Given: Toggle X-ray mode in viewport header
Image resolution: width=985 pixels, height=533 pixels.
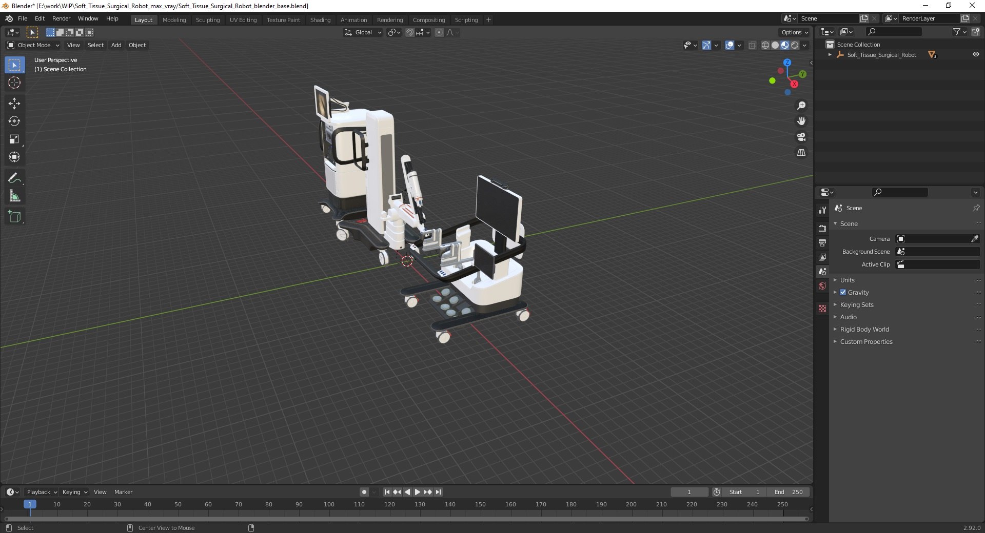Looking at the screenshot, I should coord(753,45).
